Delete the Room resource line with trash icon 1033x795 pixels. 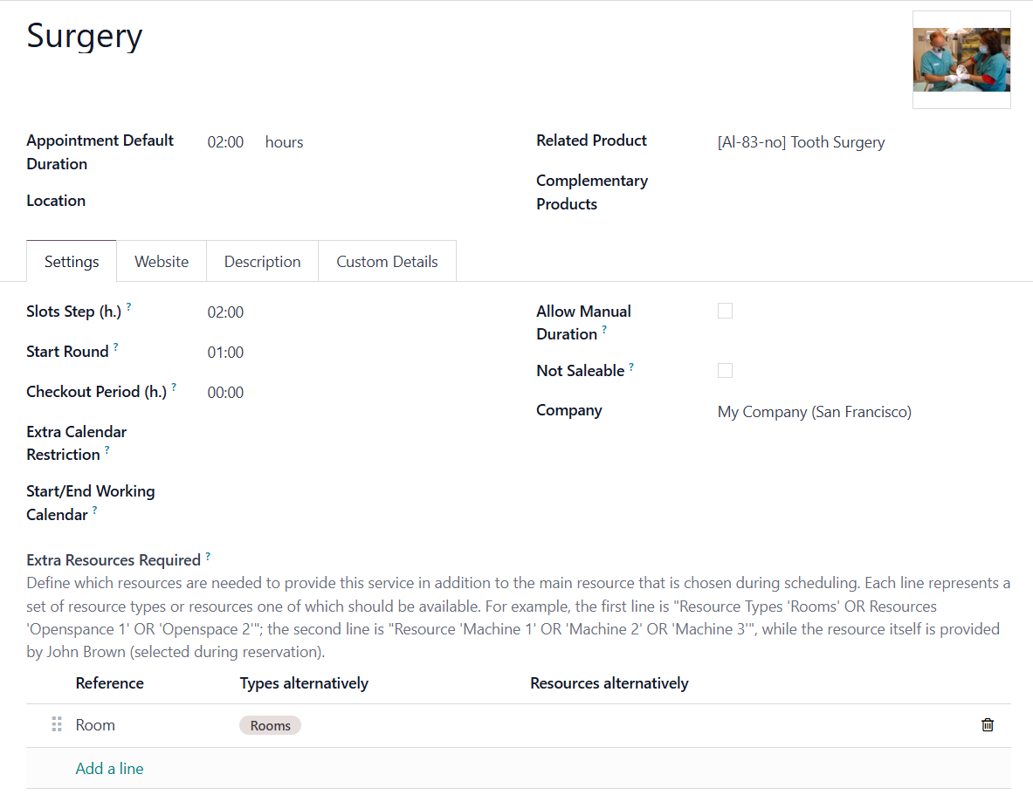987,724
